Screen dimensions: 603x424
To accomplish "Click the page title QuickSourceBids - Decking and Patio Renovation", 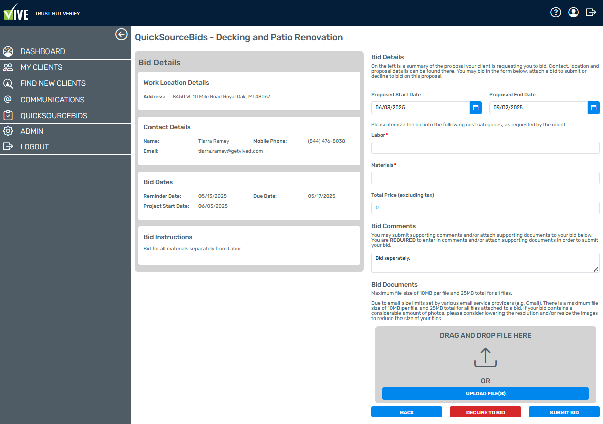I will tap(239, 37).
